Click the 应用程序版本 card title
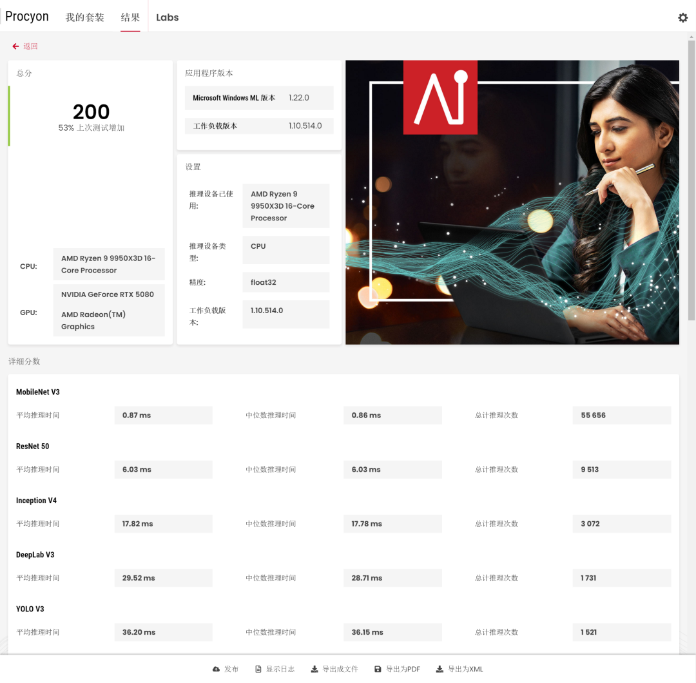696x683 pixels. tap(209, 73)
